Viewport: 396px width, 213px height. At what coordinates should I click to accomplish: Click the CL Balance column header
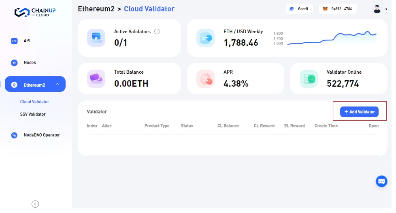click(228, 126)
